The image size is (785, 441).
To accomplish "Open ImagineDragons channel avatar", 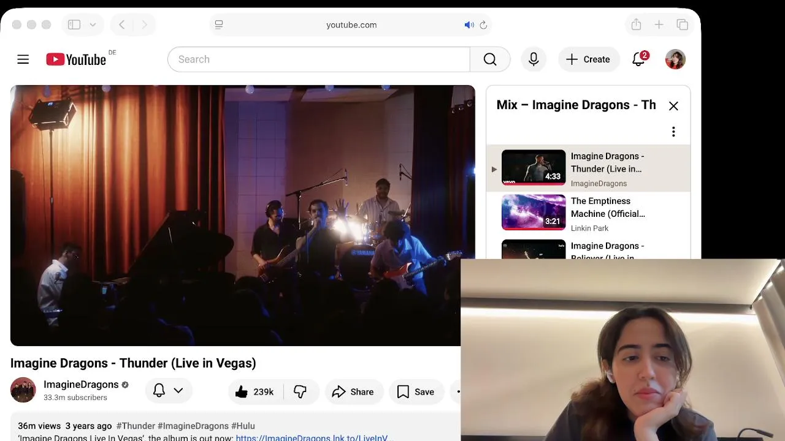I will (23, 390).
